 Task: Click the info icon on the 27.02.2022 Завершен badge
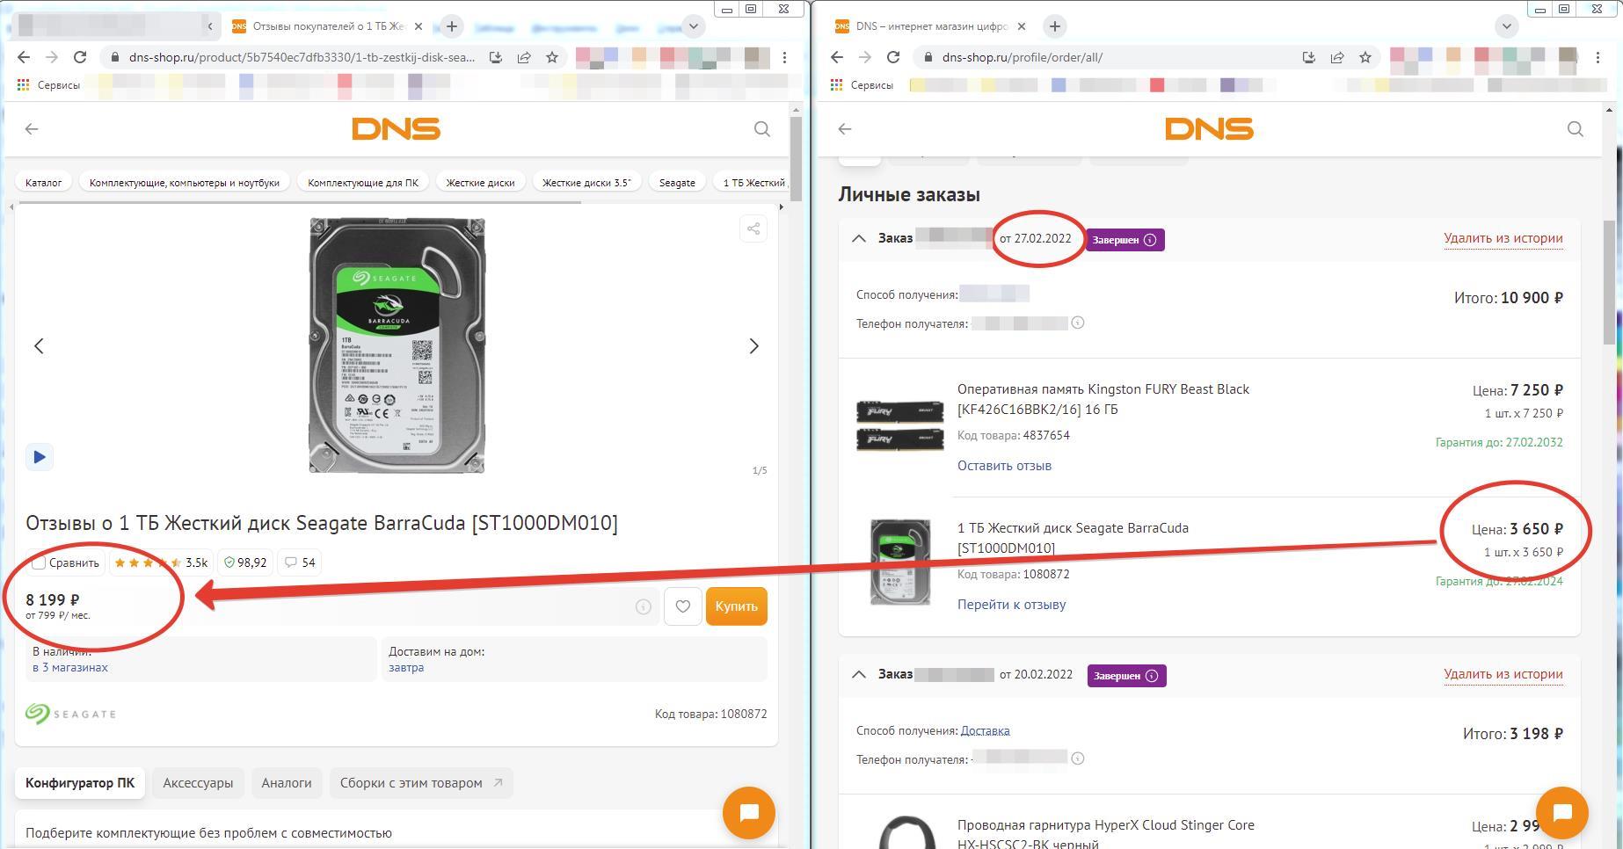1150,240
